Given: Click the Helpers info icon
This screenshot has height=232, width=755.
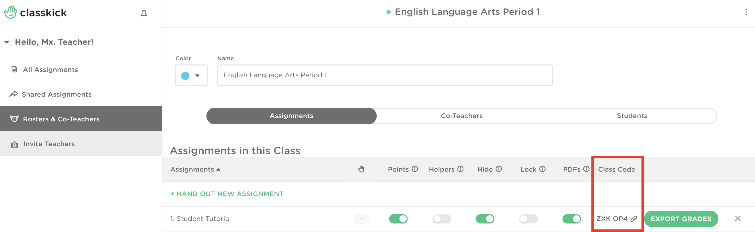Looking at the screenshot, I should [460, 169].
